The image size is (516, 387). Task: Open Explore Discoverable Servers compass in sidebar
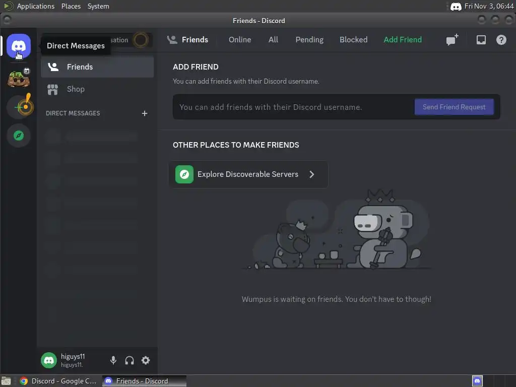point(19,136)
